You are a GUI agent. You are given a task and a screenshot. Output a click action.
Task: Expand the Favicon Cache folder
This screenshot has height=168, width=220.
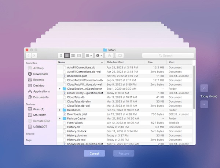click(60, 119)
